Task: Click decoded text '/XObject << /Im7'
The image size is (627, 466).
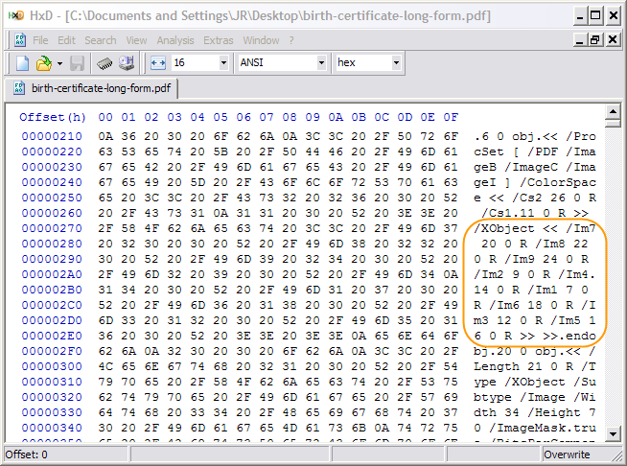Action: click(535, 228)
